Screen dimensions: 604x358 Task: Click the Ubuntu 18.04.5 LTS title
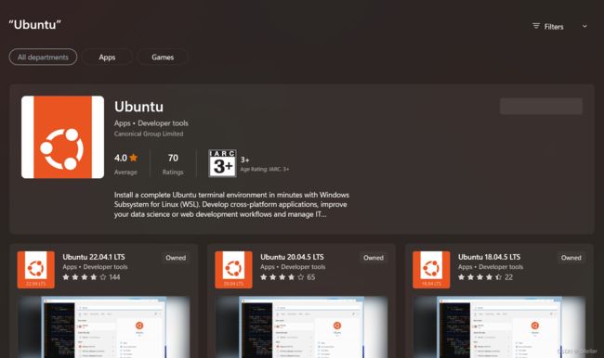489,257
